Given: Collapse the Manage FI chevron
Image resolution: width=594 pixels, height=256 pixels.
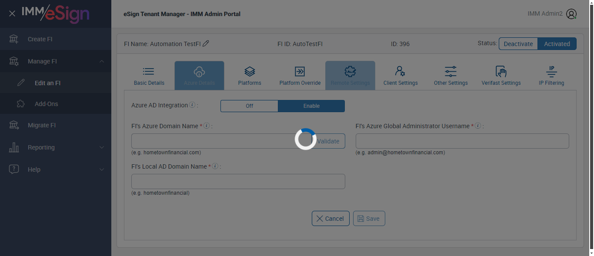Looking at the screenshot, I should coord(102,61).
